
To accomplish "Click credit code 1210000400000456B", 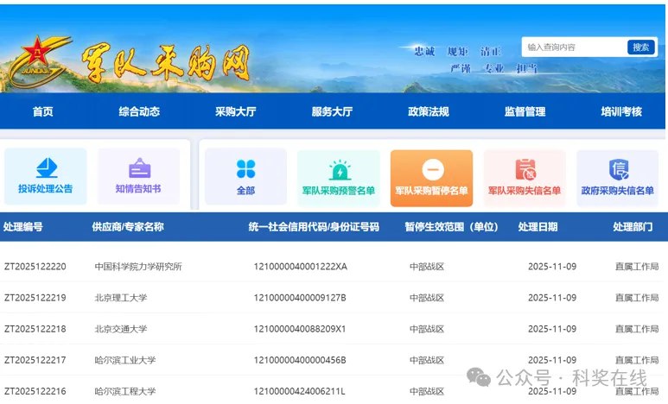I will 300,360.
